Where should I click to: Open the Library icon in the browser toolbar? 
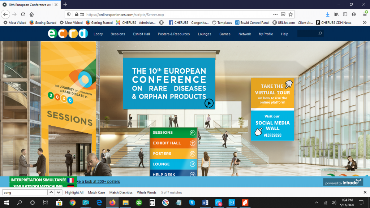point(337,14)
